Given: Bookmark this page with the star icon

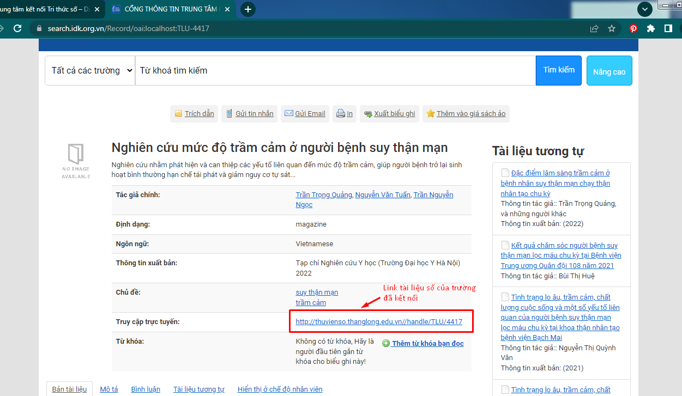Looking at the screenshot, I should (612, 28).
